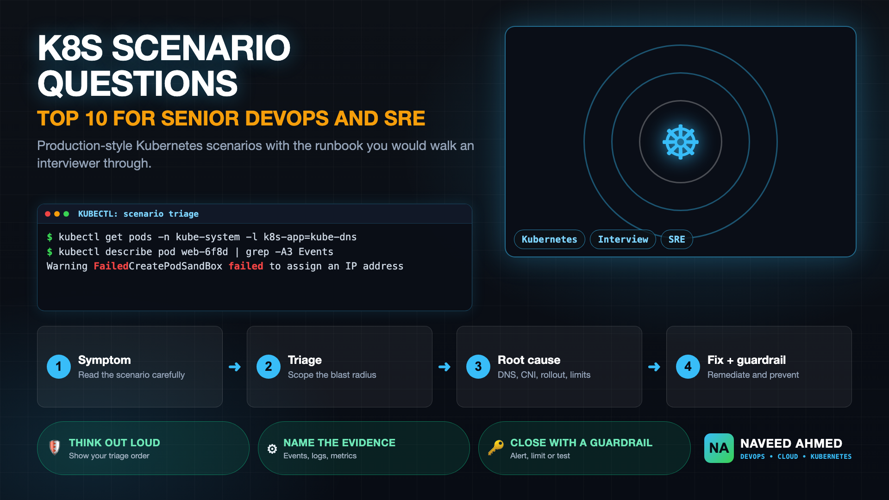
Task: Select the Interview tag pill
Action: pos(623,239)
